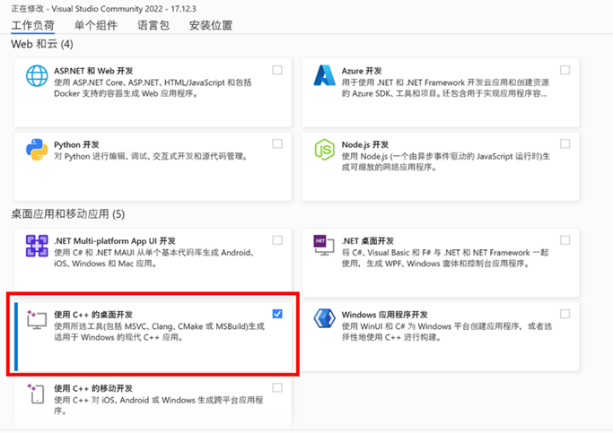Switch to the 工作负荷 tab
The image size is (613, 433).
click(x=33, y=25)
